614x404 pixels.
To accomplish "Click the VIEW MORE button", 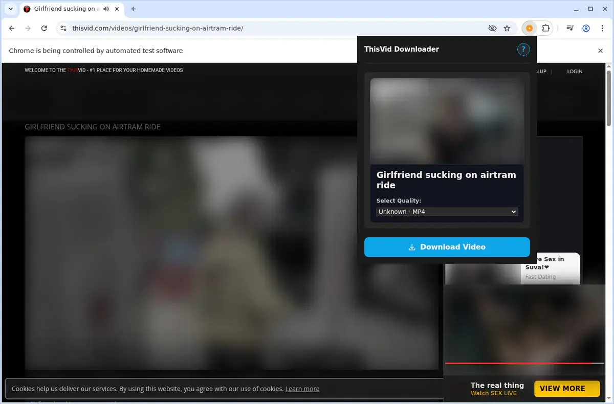I will pyautogui.click(x=567, y=389).
